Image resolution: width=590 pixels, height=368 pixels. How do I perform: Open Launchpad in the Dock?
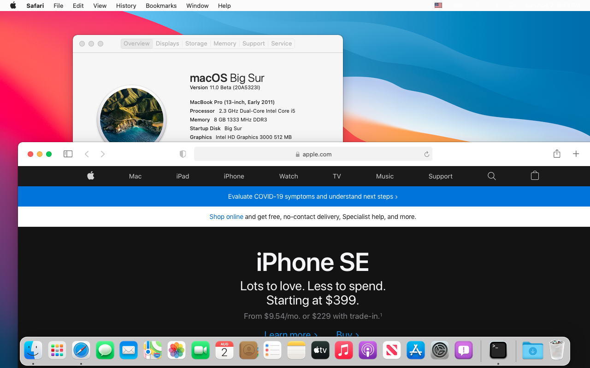coord(57,351)
